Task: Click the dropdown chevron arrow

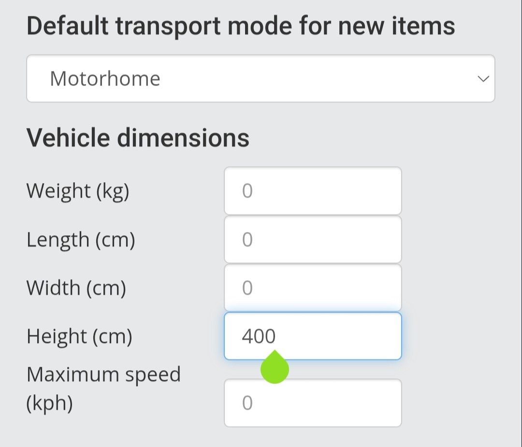Action: coord(483,79)
